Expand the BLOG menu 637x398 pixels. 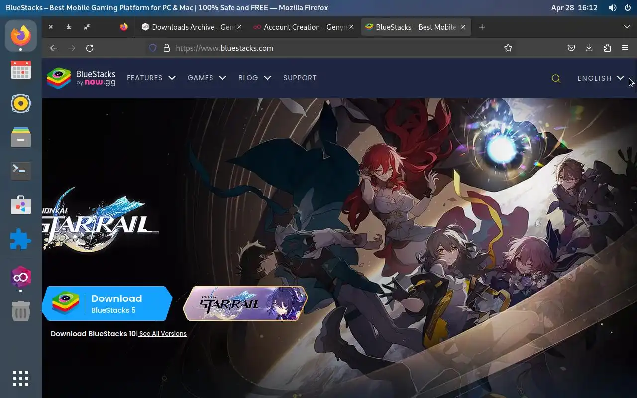(254, 78)
